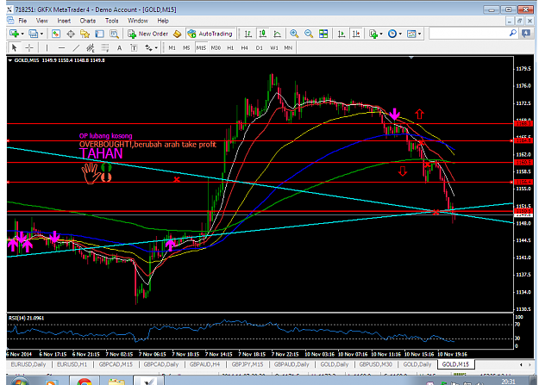Expand the new chart dropdown arrow
539x385 pixels.
coord(22,34)
